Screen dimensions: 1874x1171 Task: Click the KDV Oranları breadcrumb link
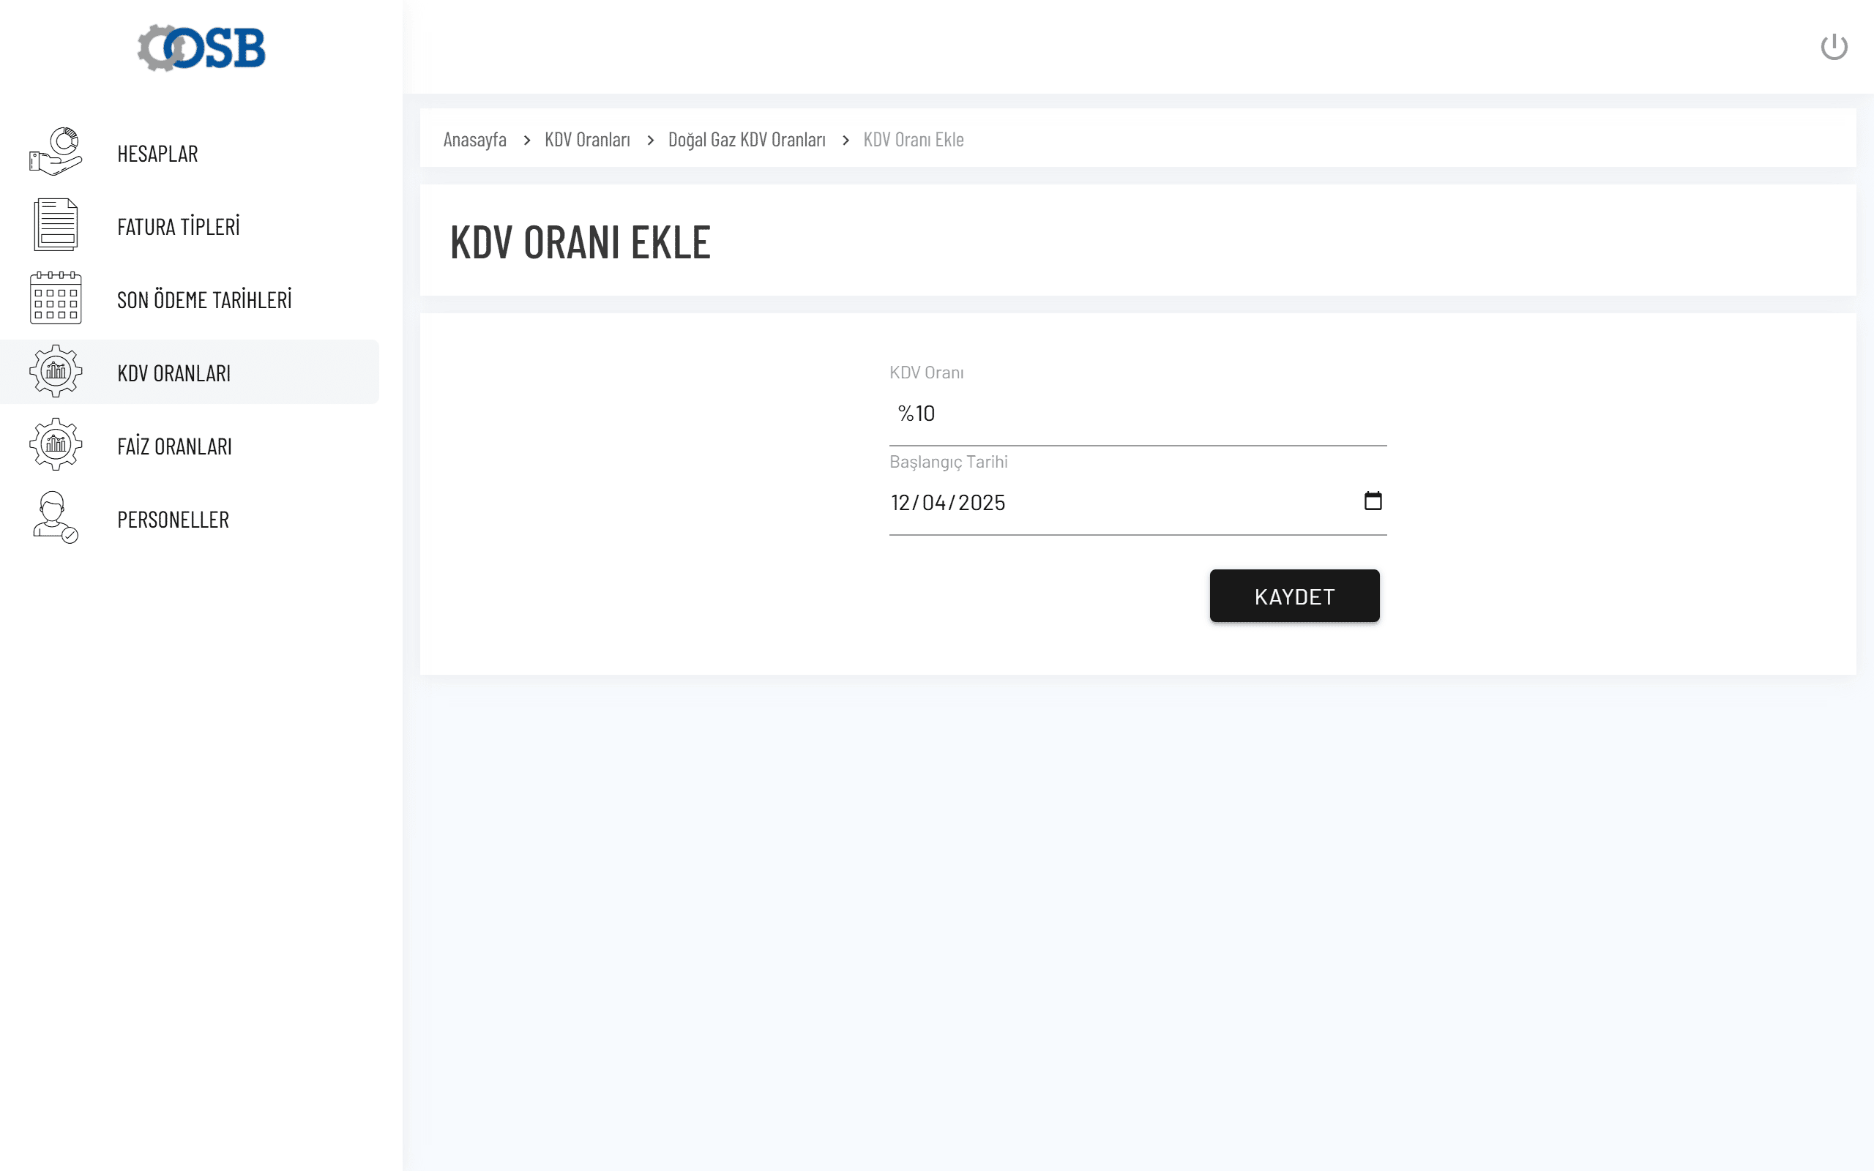(x=587, y=139)
